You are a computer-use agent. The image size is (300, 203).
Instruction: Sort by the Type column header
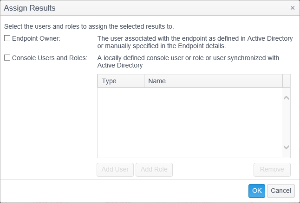(120, 81)
